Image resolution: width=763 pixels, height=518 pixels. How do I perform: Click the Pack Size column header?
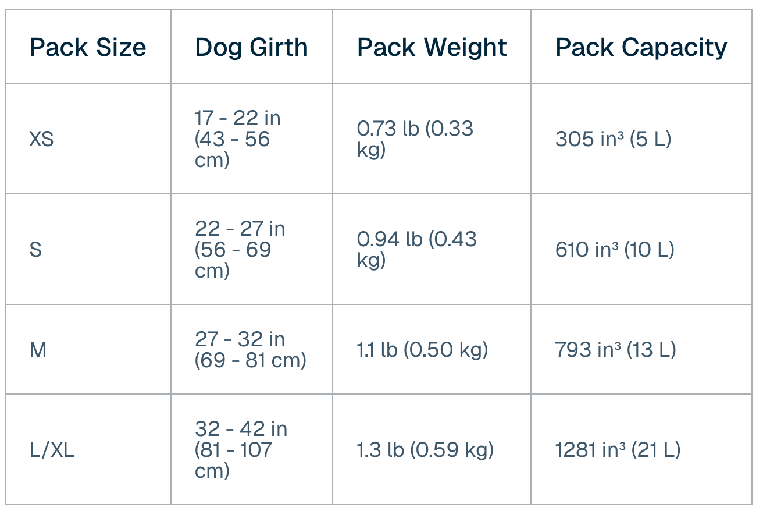coord(88,47)
